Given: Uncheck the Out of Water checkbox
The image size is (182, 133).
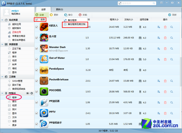Looking at the screenshot, I should click(x=36, y=59).
